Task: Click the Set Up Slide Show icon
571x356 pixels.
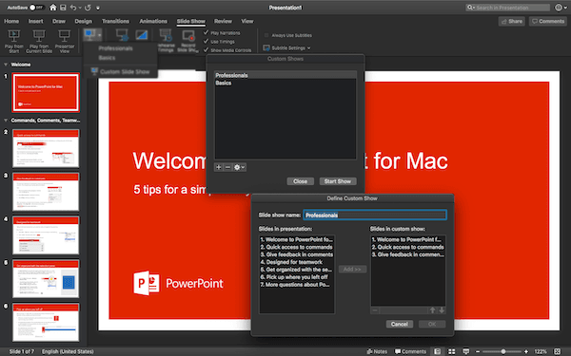Action: click(x=122, y=35)
